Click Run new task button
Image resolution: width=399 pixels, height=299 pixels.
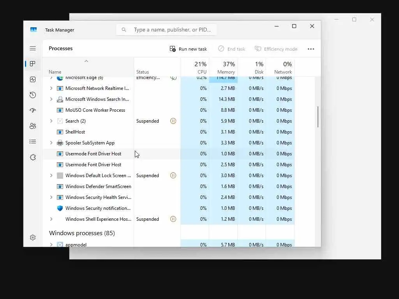tap(188, 49)
